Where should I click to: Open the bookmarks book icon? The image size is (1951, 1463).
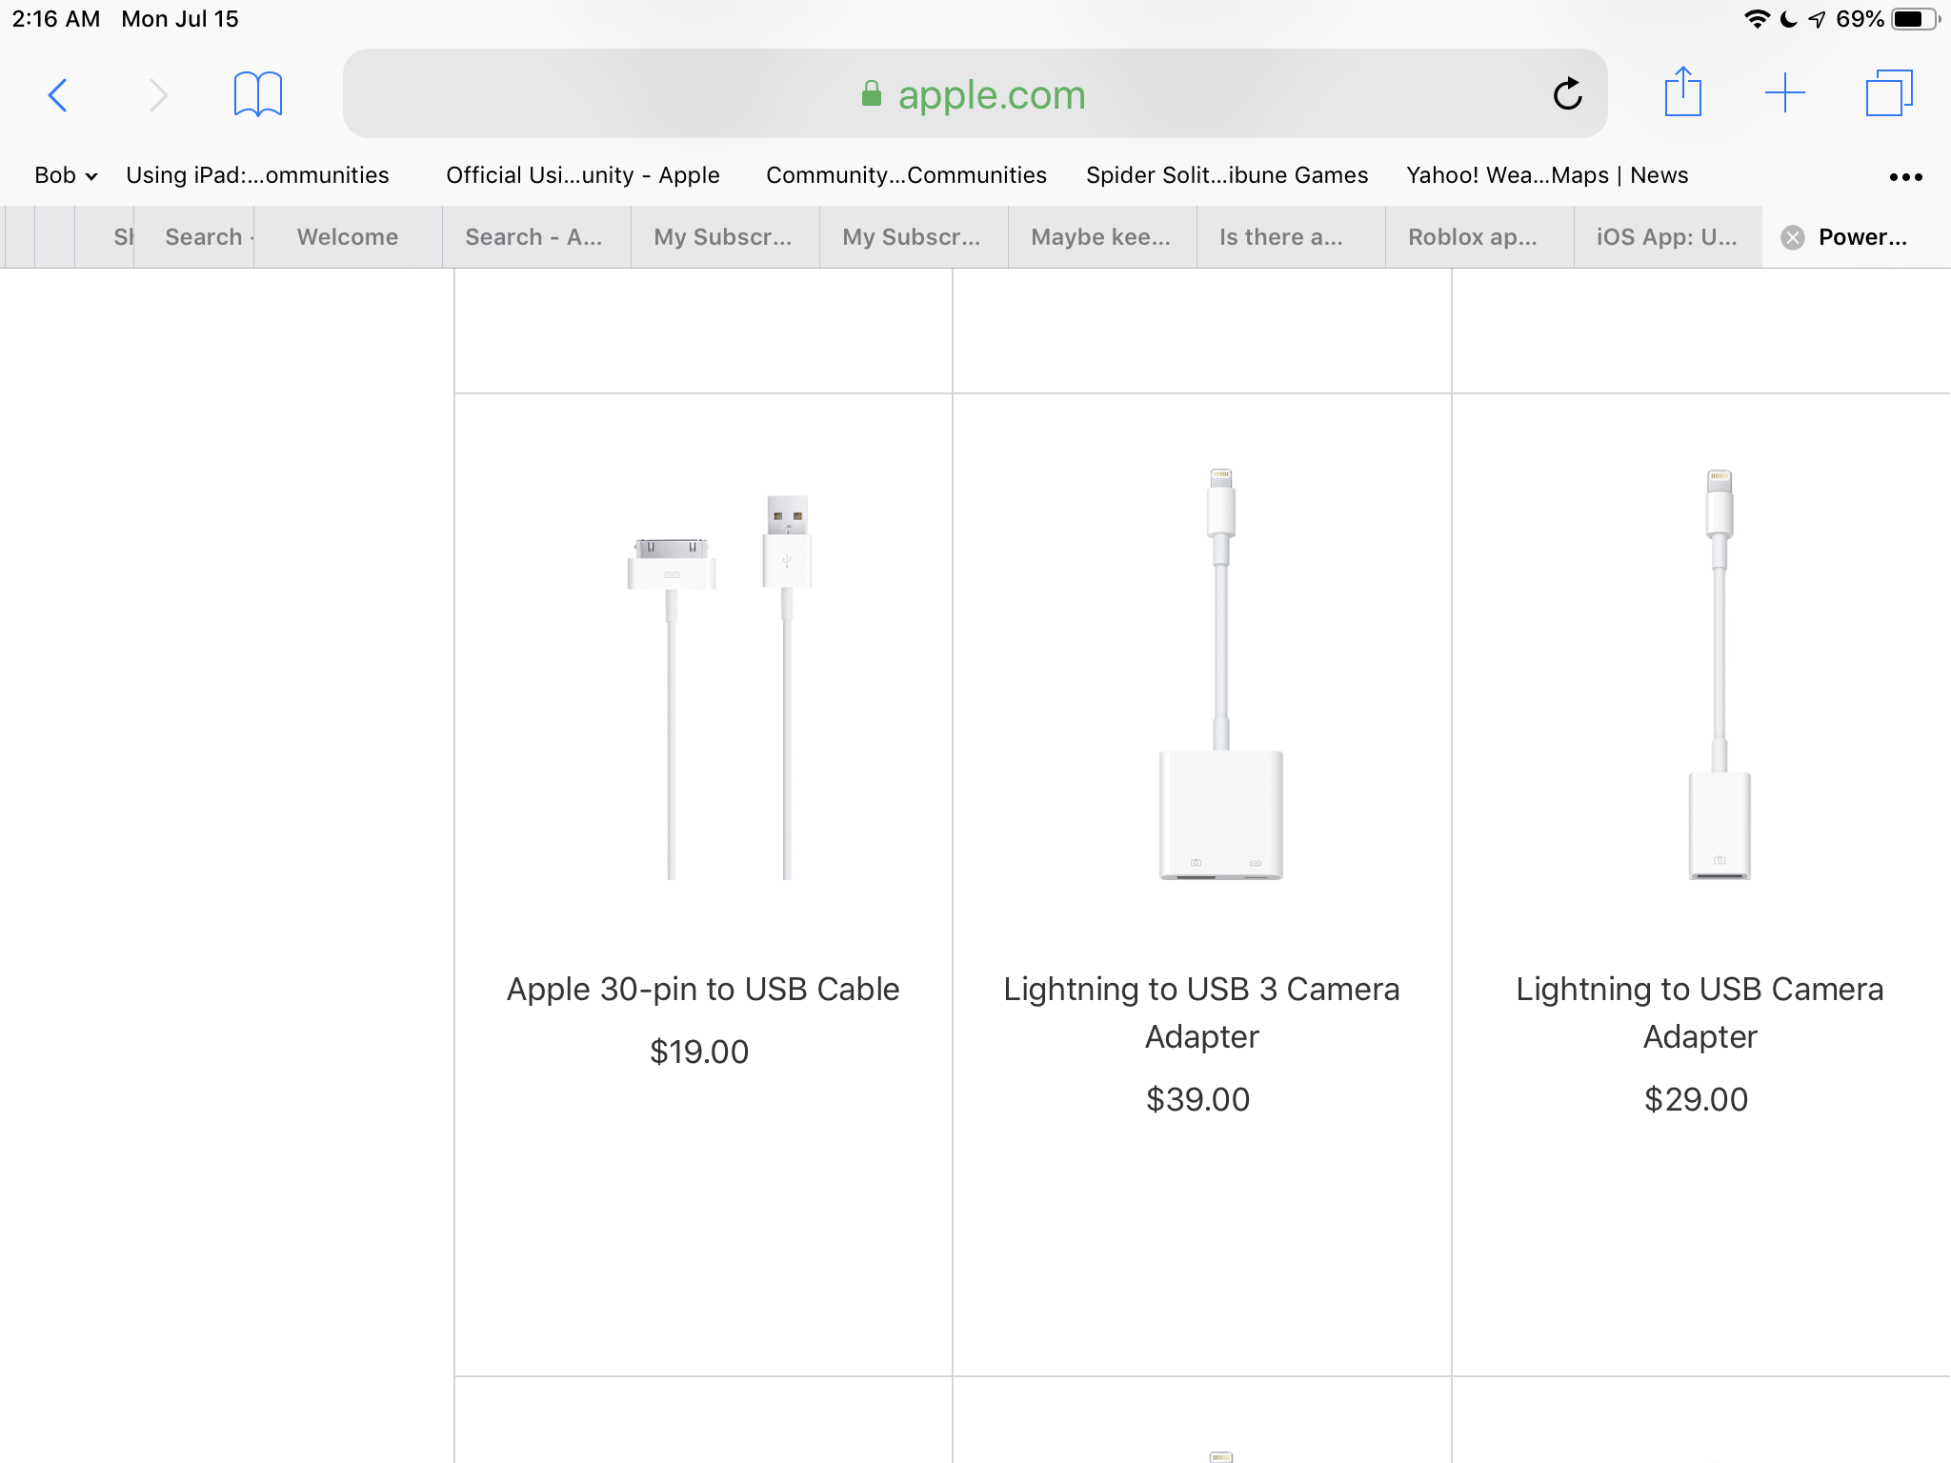pos(257,94)
